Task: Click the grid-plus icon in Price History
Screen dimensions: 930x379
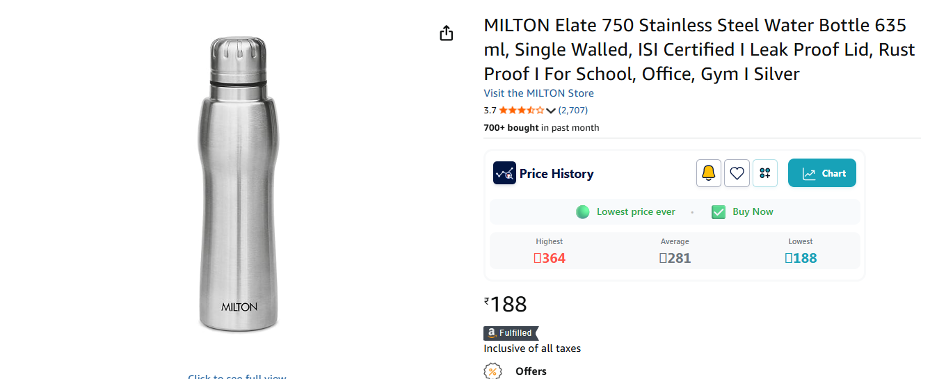Action: pos(765,173)
